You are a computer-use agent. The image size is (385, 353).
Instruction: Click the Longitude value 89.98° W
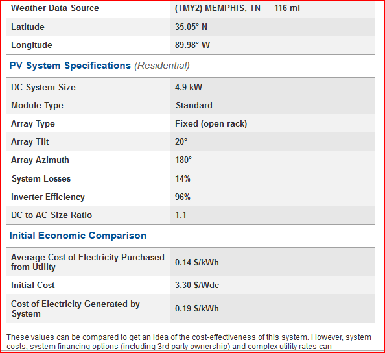[x=192, y=45]
